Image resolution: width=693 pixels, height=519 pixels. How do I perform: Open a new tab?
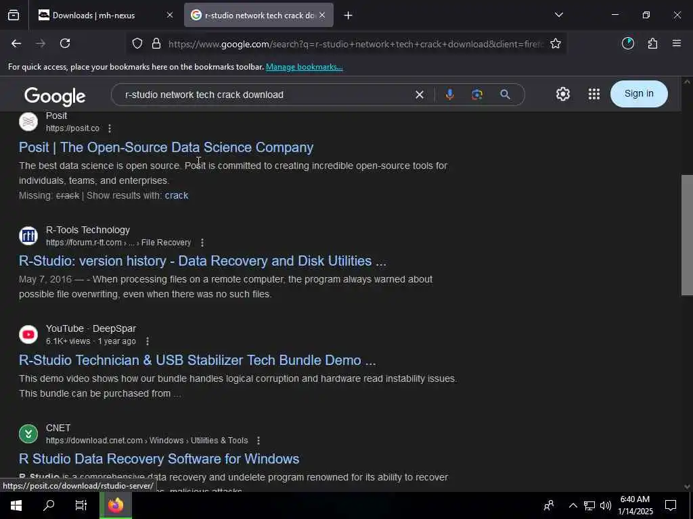pyautogui.click(x=349, y=16)
